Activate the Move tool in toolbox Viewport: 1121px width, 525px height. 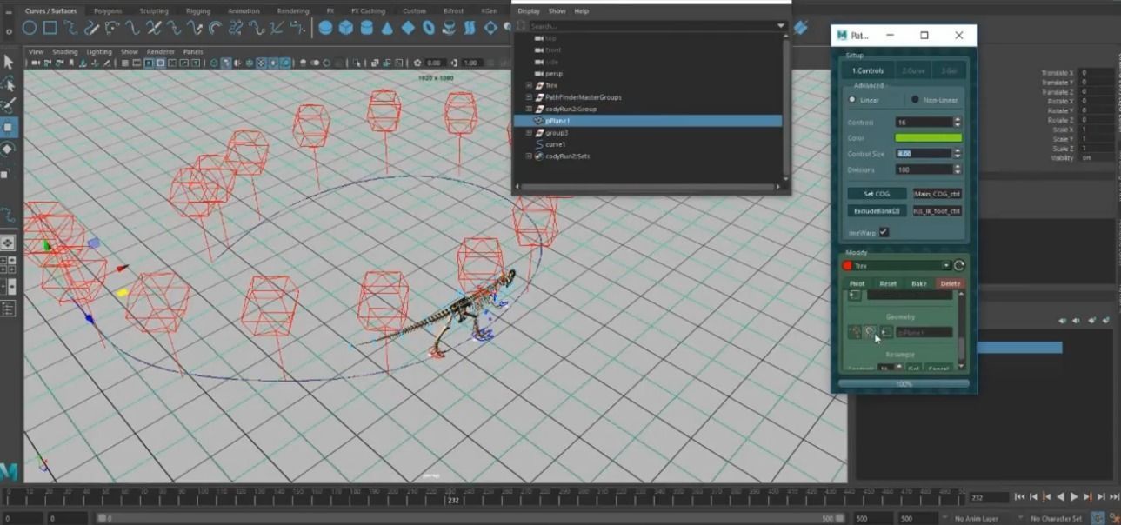point(8,127)
